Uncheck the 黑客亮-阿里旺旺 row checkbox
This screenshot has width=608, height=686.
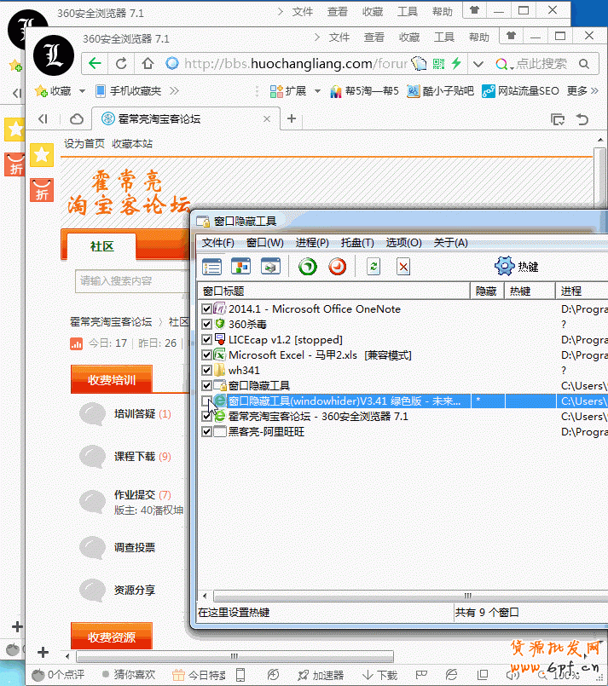click(x=206, y=432)
